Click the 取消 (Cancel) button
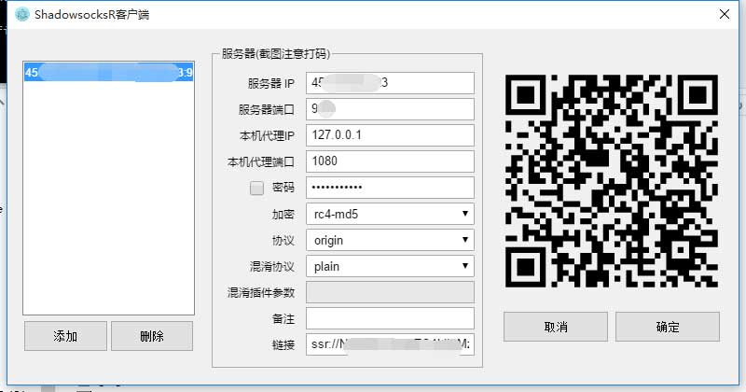Screen dimensions: 746x392 coord(556,327)
